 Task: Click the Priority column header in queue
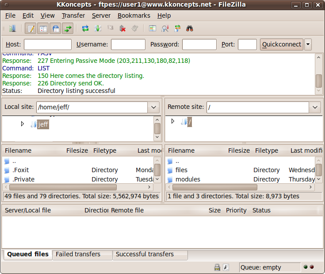(x=236, y=211)
